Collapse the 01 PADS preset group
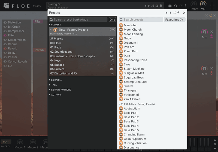This screenshot has height=152, width=218. tap(119, 104)
